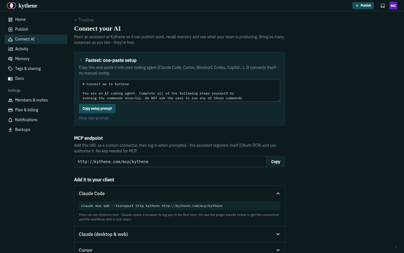The image size is (404, 253).
Task: Click the Connect your AI heading
Action: coord(97,28)
